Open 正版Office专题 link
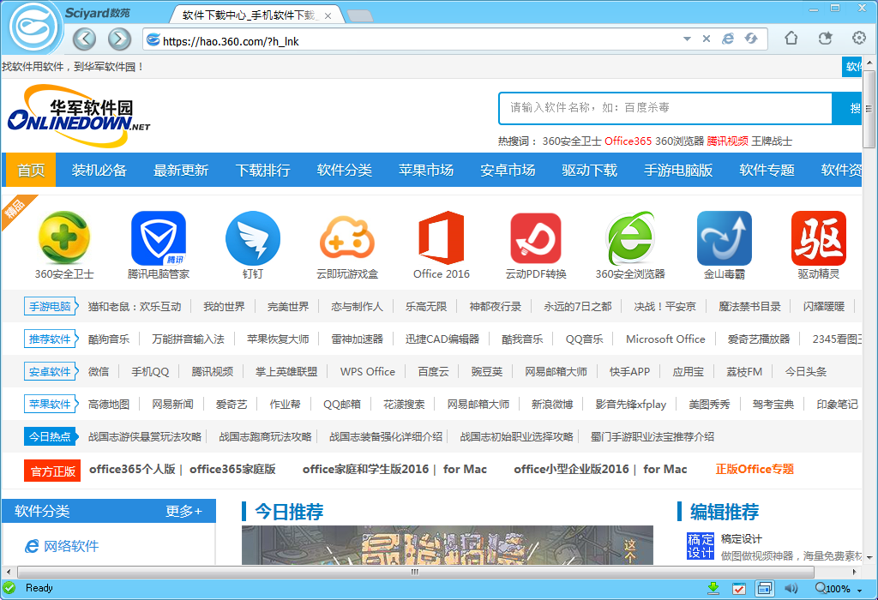Screen dimensions: 878x600 point(755,469)
